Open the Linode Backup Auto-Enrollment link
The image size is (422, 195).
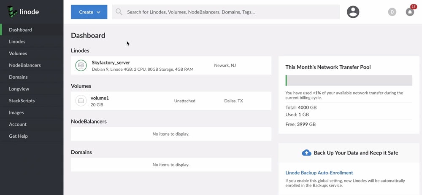(x=319, y=173)
